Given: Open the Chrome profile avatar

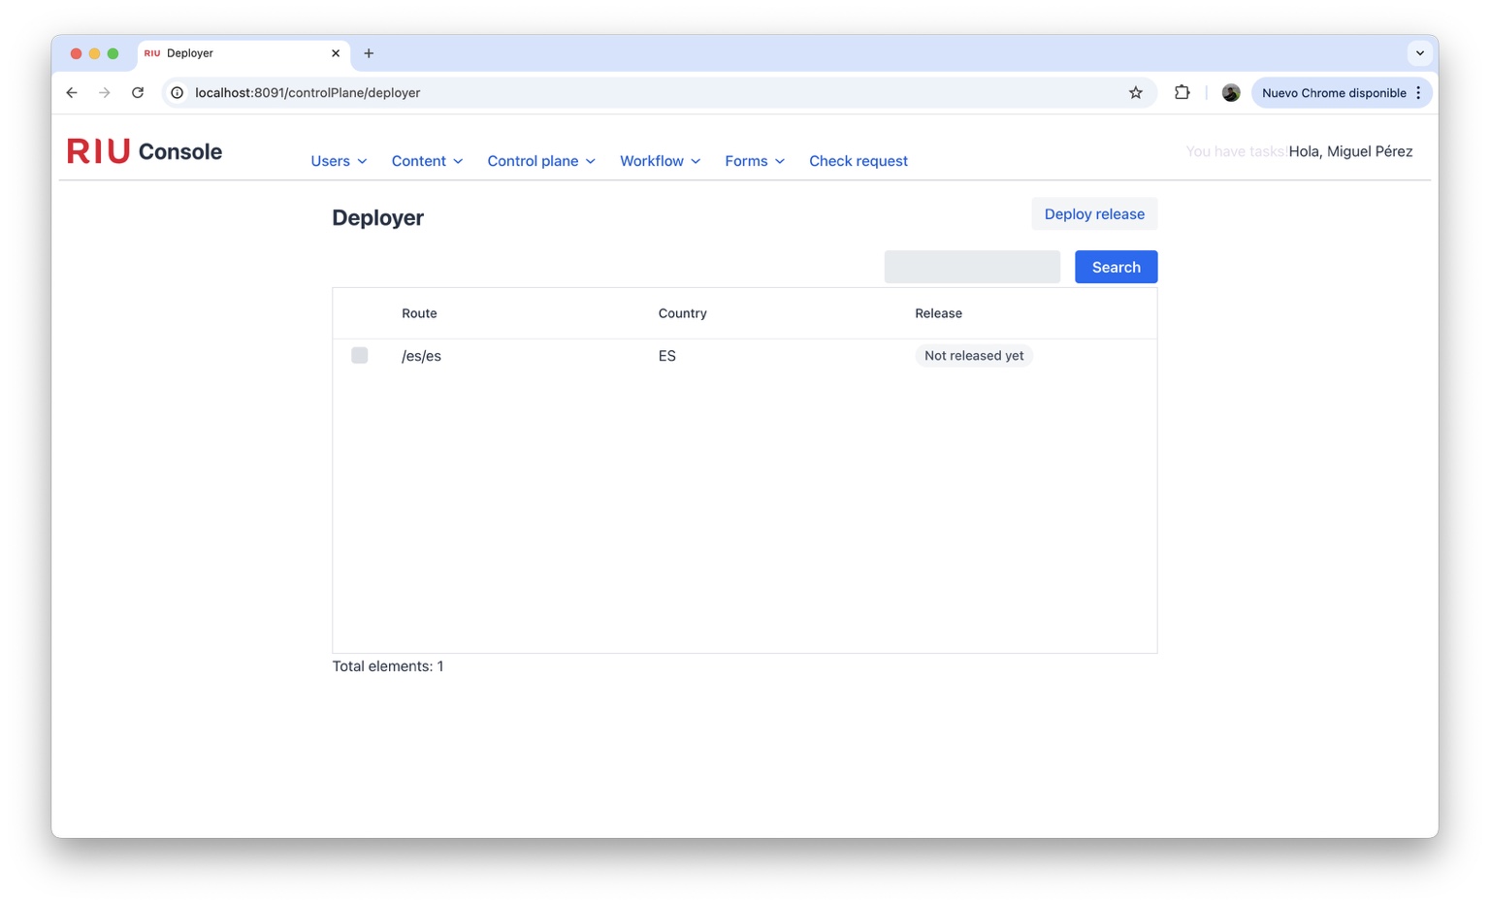Looking at the screenshot, I should pyautogui.click(x=1230, y=93).
